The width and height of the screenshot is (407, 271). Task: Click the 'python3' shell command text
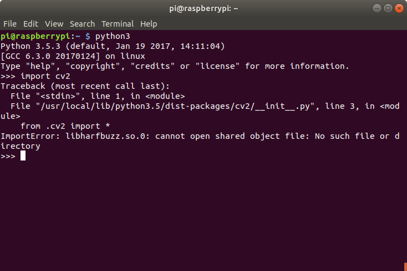click(113, 36)
